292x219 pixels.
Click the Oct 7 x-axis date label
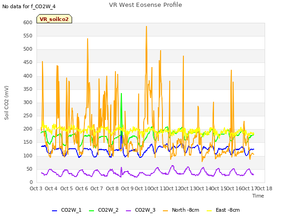coord(97,188)
